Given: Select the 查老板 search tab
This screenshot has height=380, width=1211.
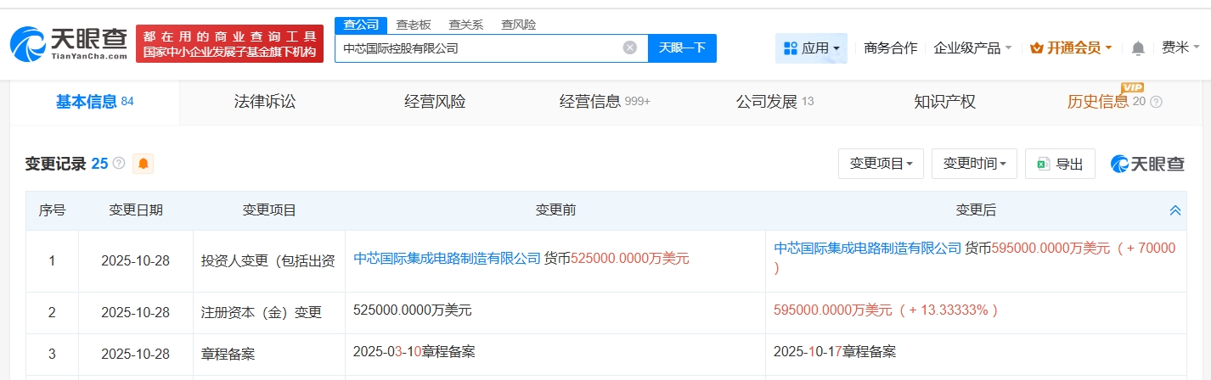Looking at the screenshot, I should 414,25.
